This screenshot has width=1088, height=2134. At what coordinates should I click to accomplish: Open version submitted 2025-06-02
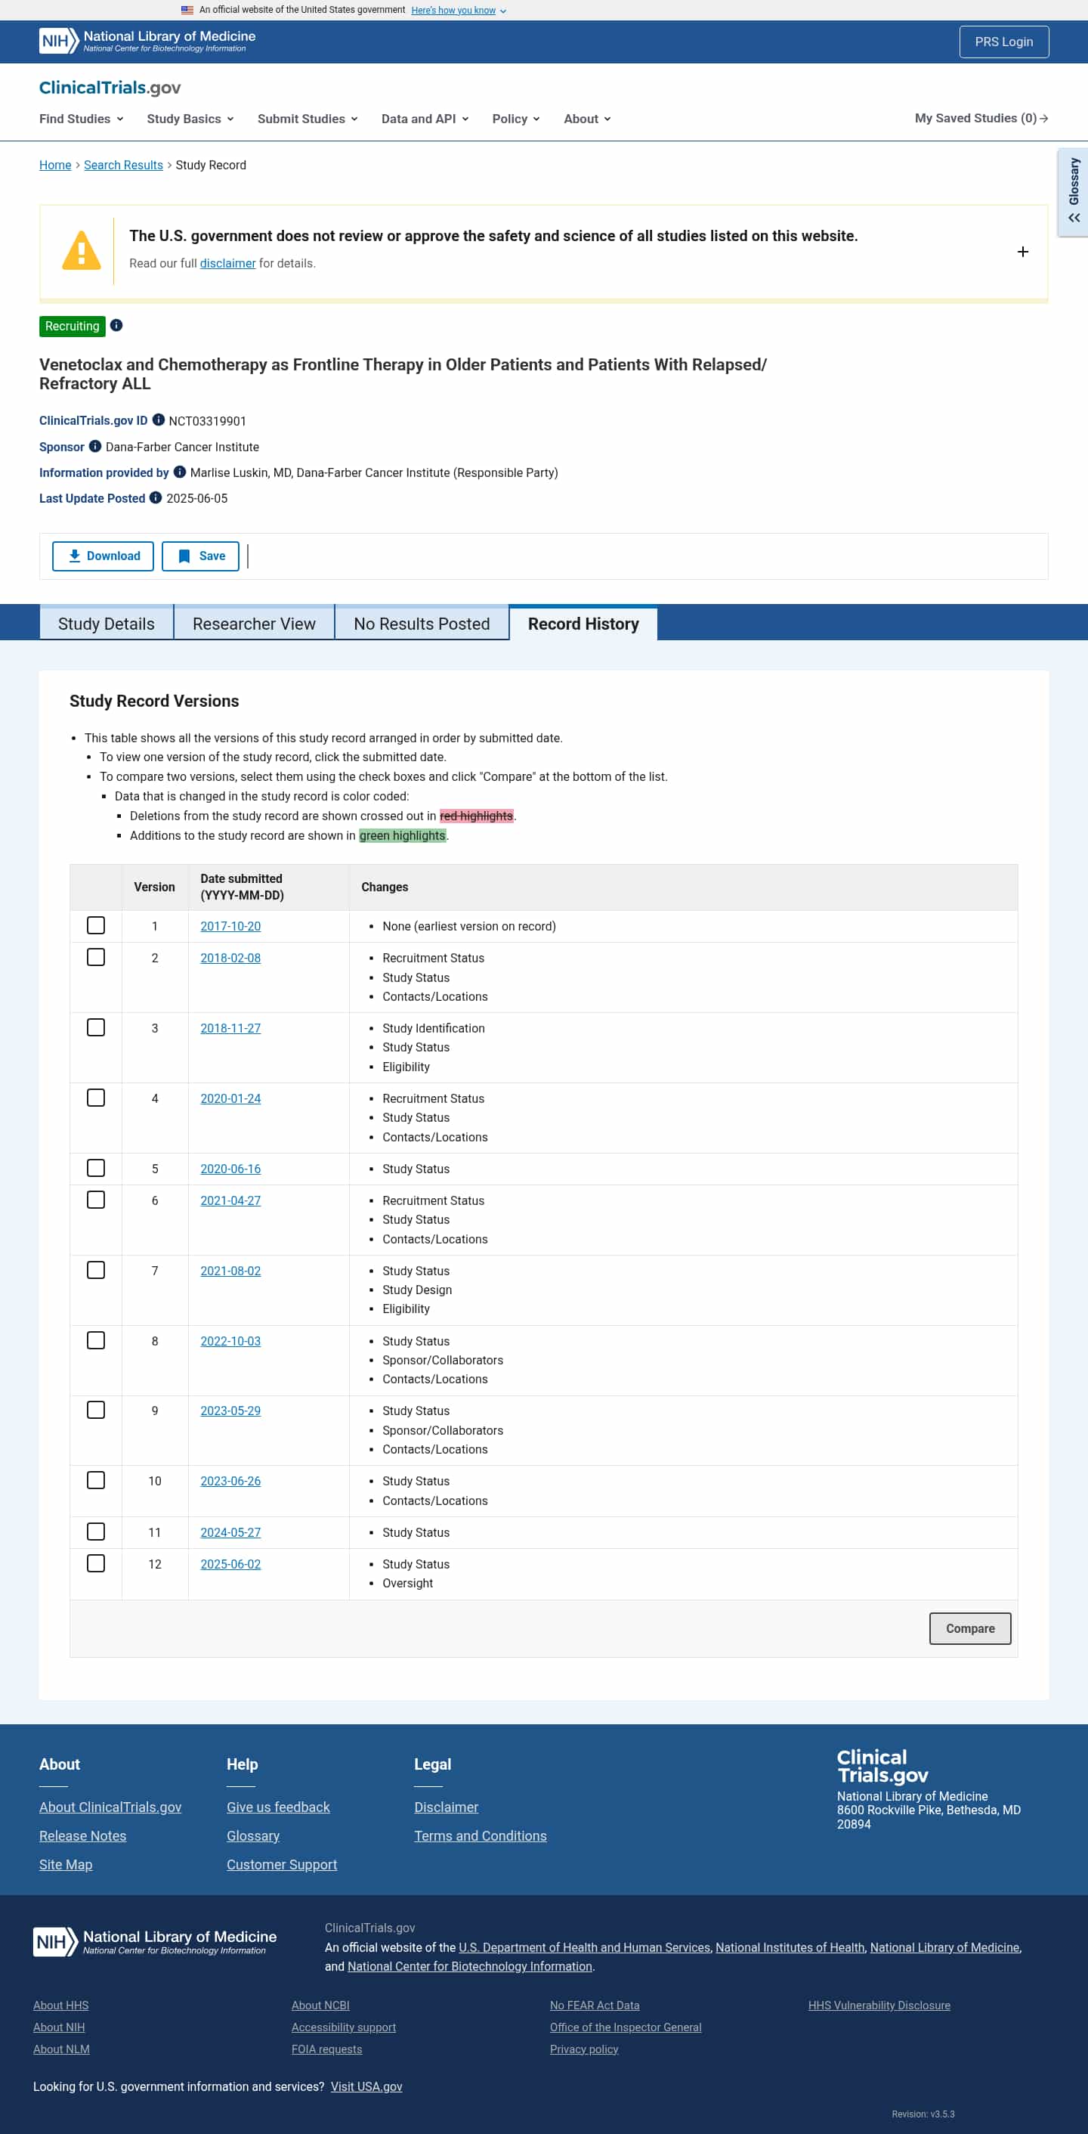click(x=230, y=1564)
